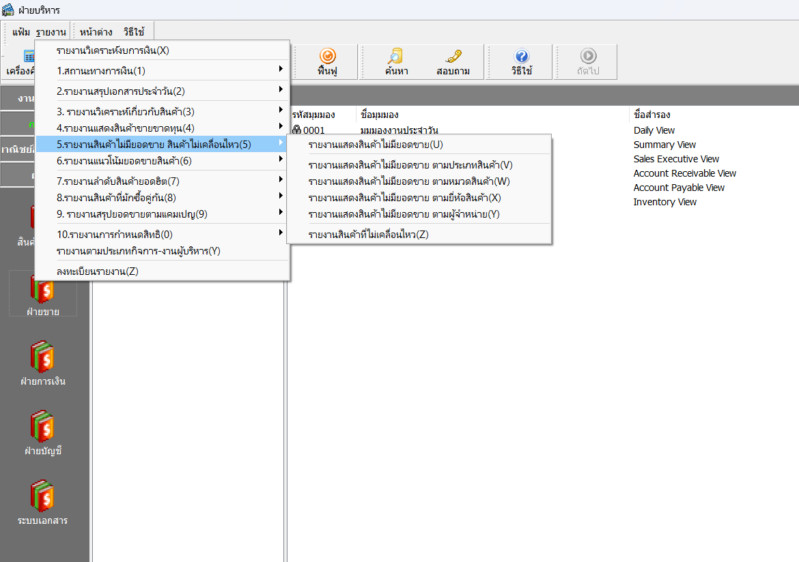Screen dimensions: 799x562
Task: Select the Sales Executive View row
Action: tap(676, 159)
